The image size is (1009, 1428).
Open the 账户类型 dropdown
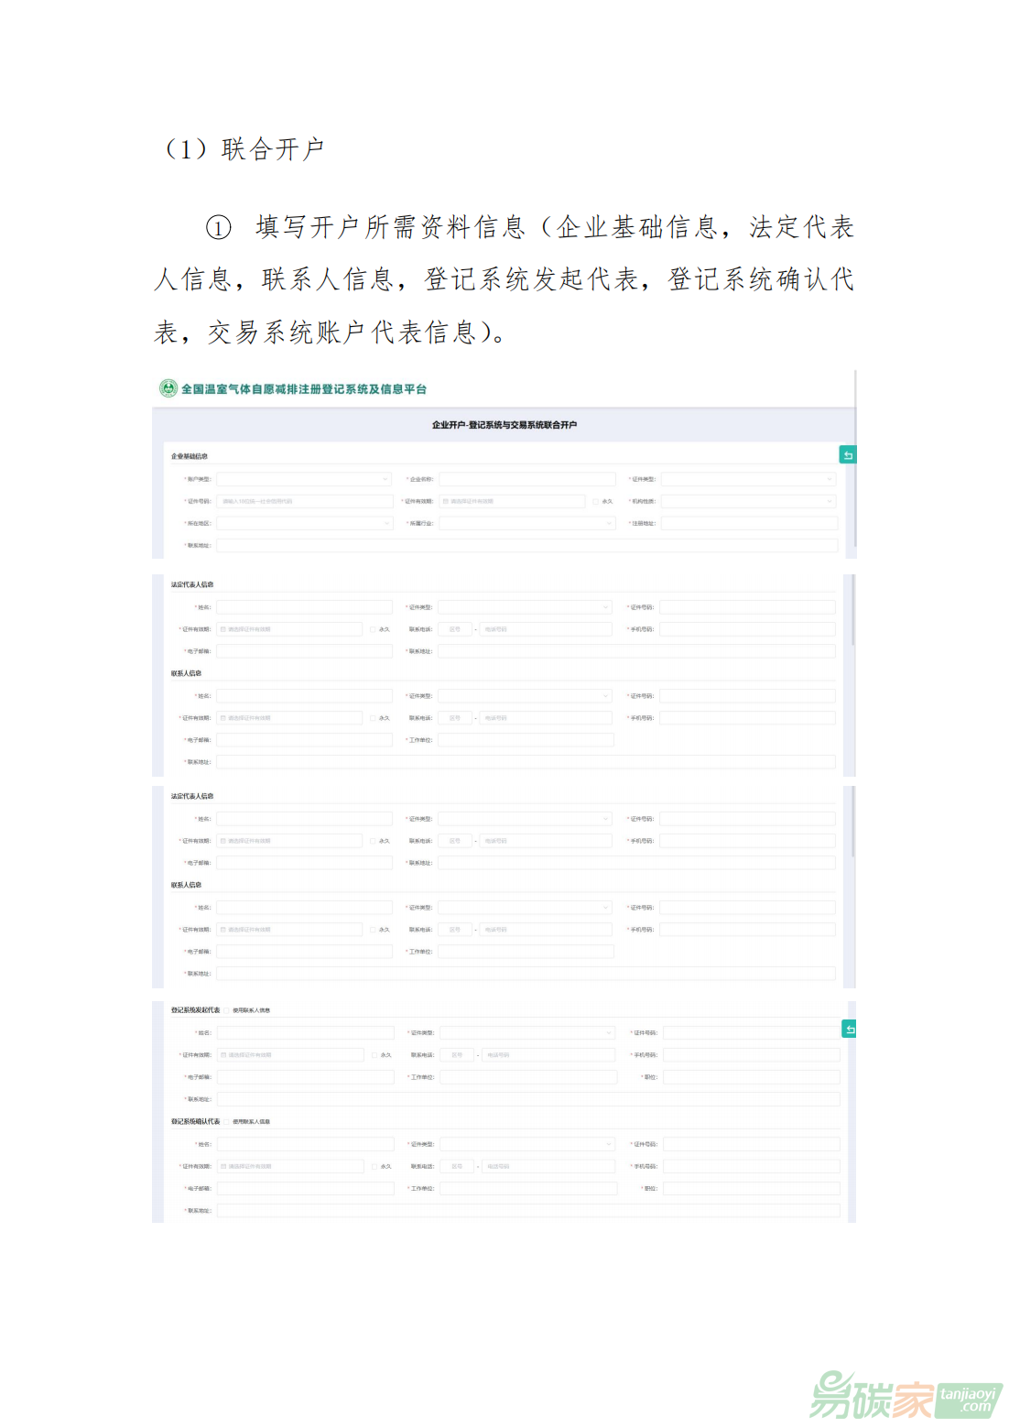click(x=304, y=479)
